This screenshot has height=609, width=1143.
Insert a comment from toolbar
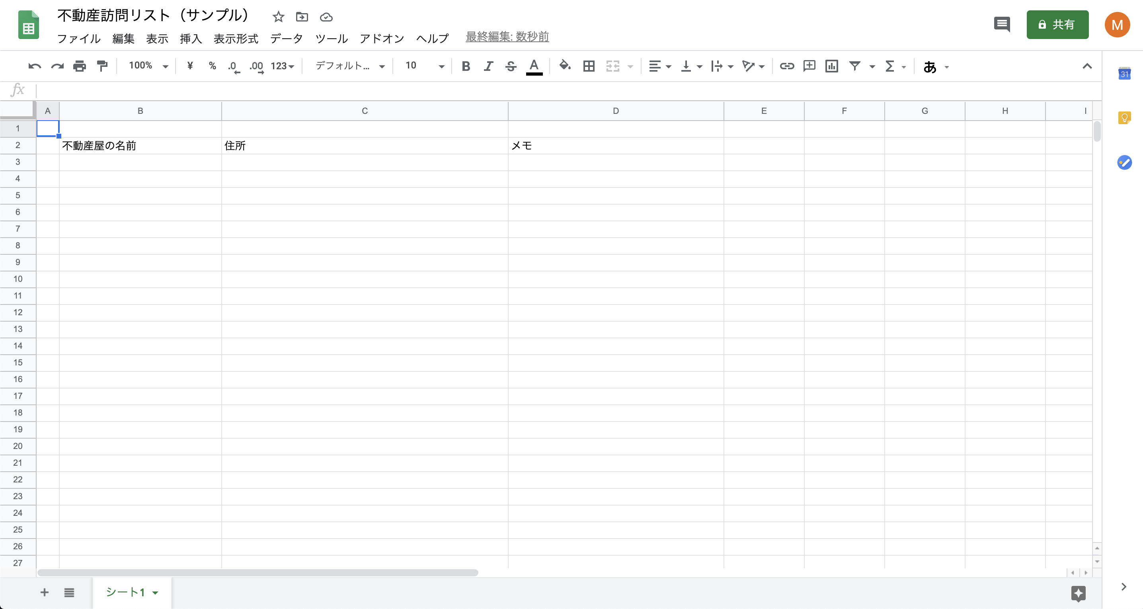point(810,66)
